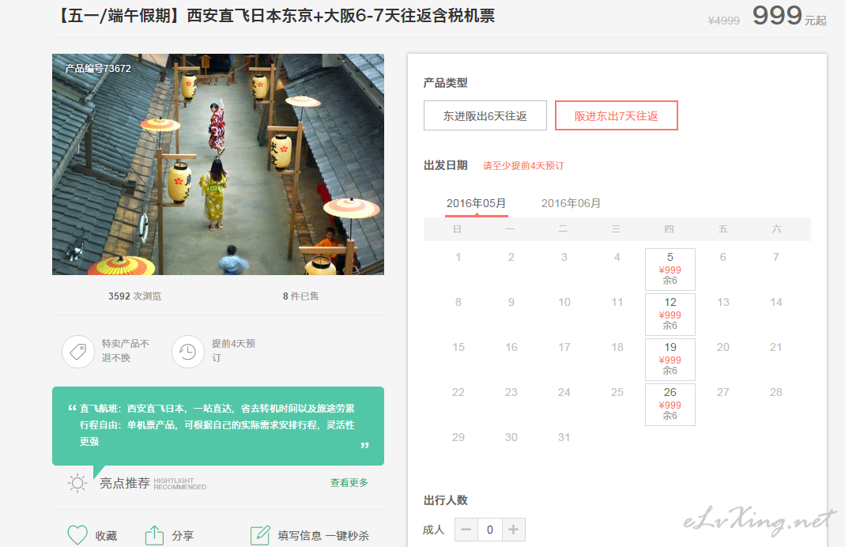Click the price tag no-refund icon
This screenshot has width=845, height=547.
pyautogui.click(x=78, y=352)
